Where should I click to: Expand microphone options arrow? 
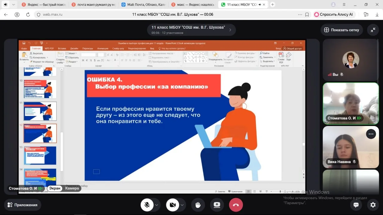point(156,205)
